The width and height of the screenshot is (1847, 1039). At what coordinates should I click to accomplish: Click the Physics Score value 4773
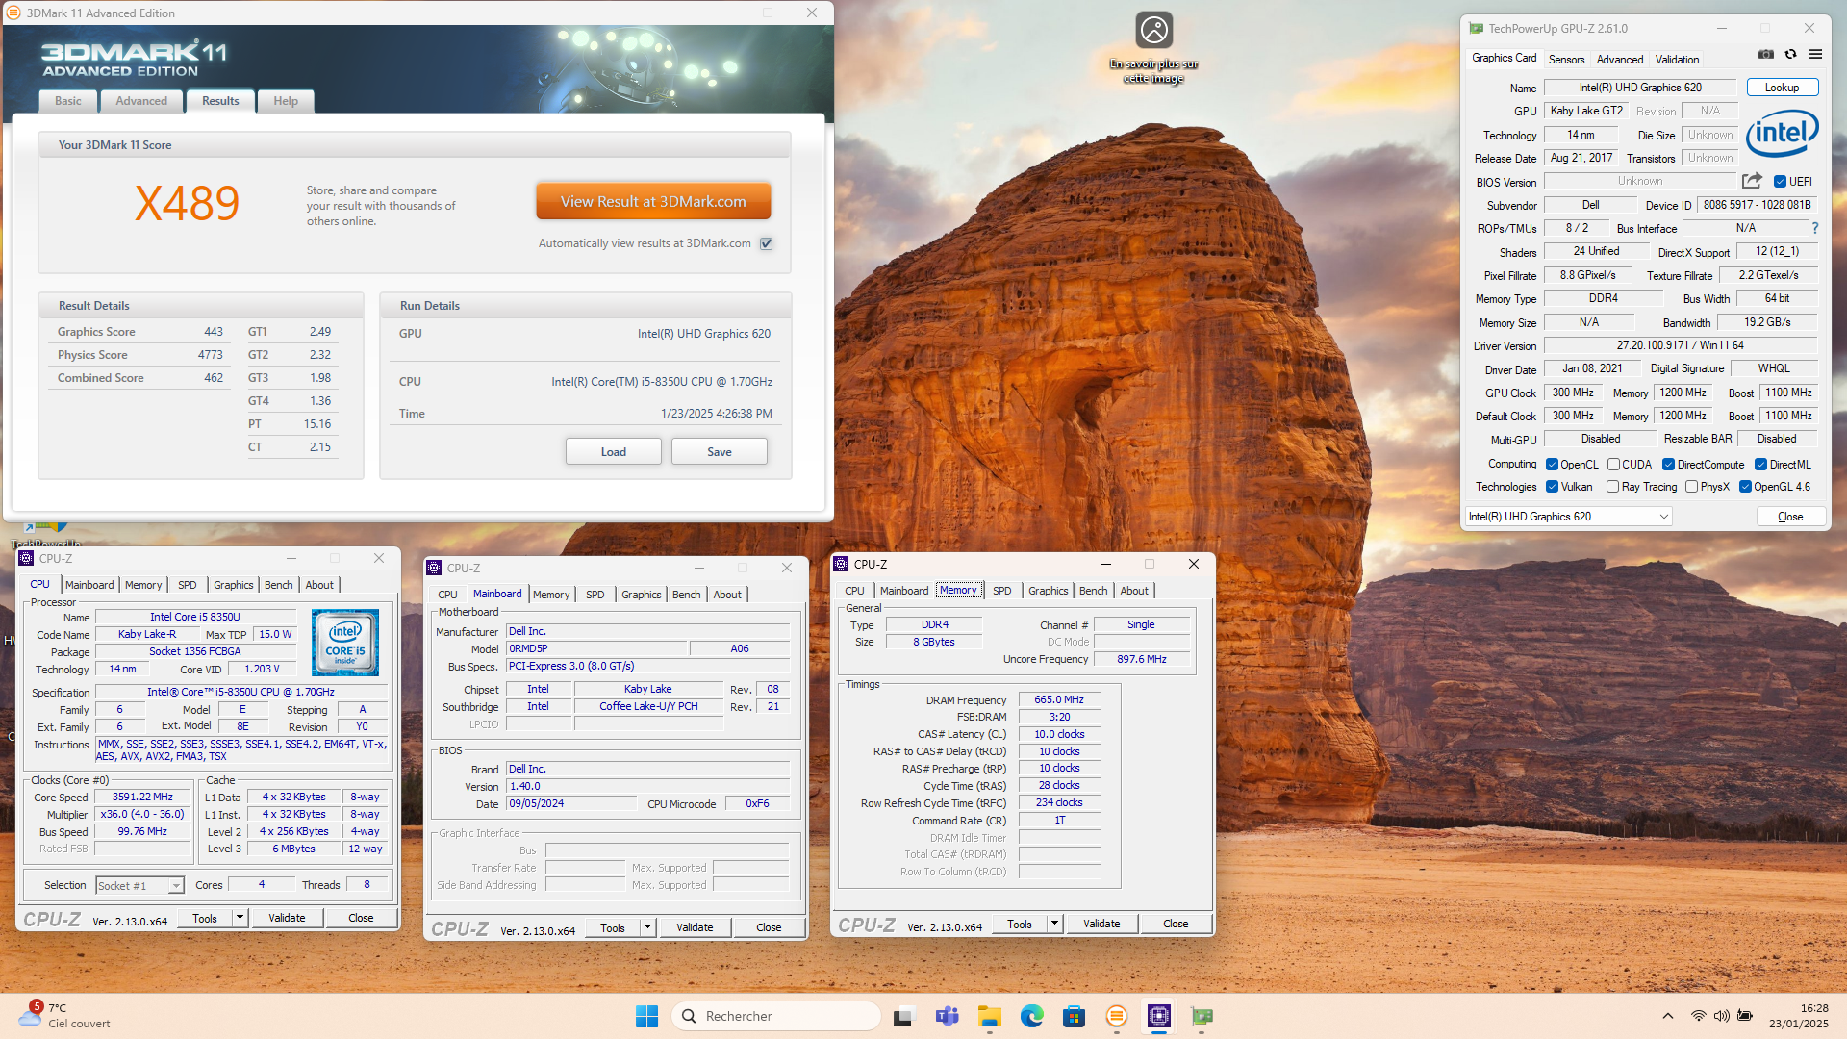pyautogui.click(x=210, y=355)
